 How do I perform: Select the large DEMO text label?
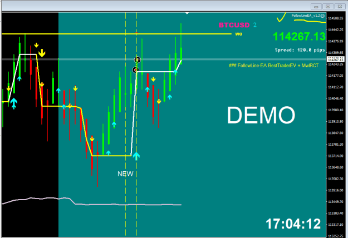261,115
